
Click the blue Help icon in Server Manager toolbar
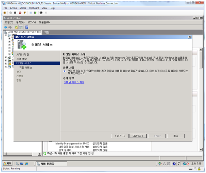pyautogui.click(x=27, y=27)
